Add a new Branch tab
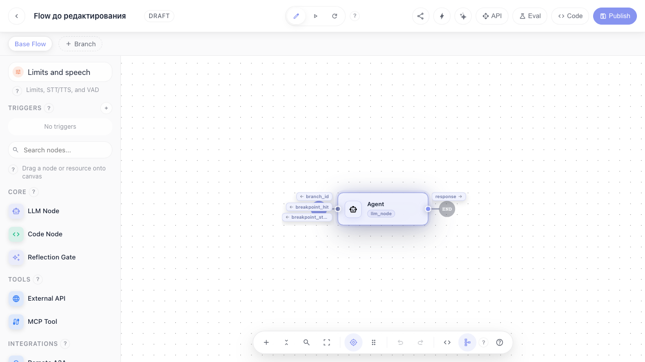 tap(81, 44)
